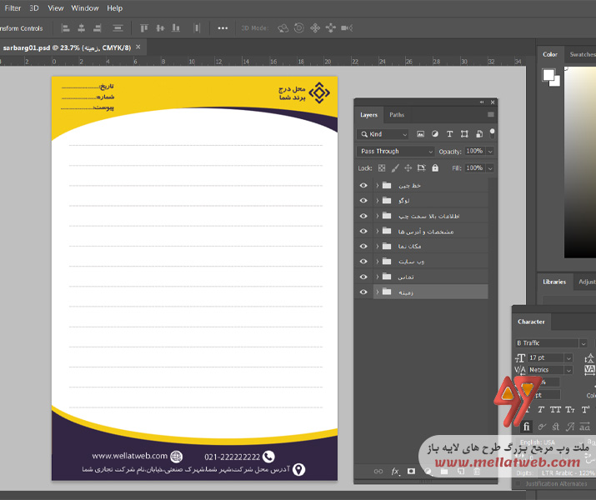This screenshot has height=500, width=596.
Task: Pick a color in the Color field
Action: click(x=580, y=162)
